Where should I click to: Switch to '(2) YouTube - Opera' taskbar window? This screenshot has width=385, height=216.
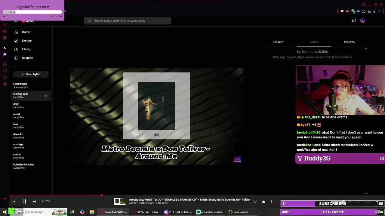pos(145,212)
